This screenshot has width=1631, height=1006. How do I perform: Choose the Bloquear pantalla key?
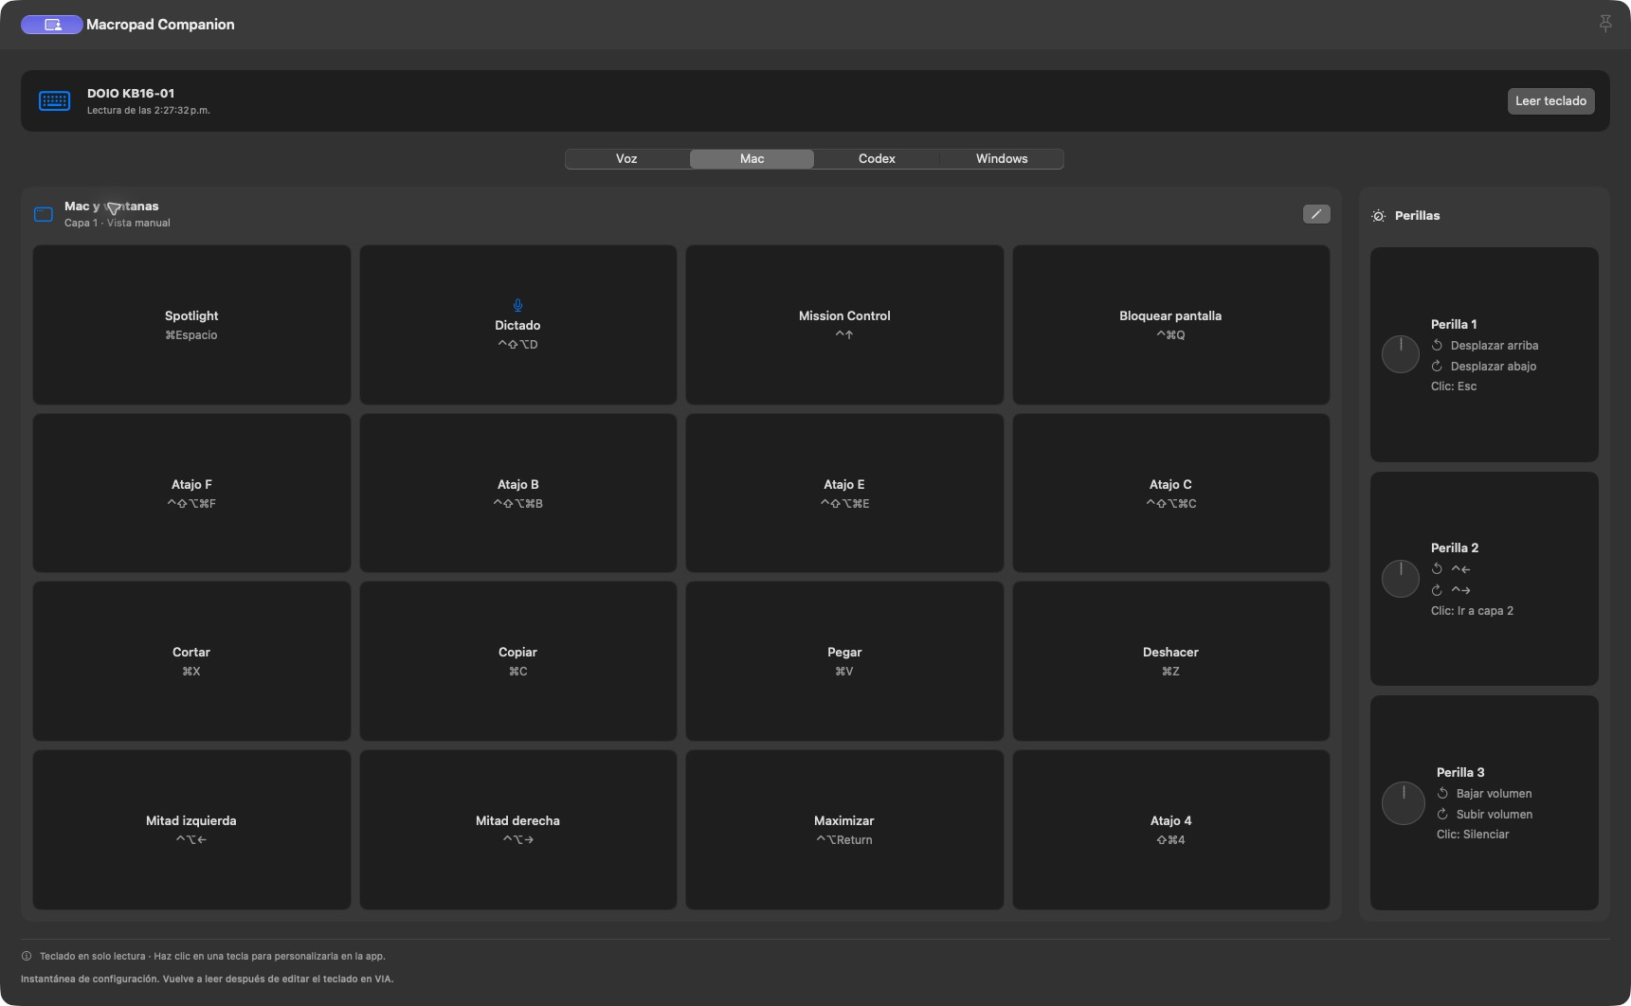1170,325
